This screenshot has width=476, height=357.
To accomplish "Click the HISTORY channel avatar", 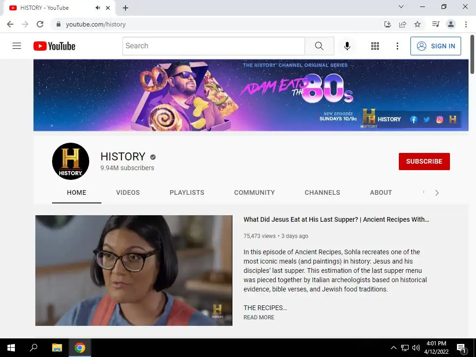I will tap(71, 161).
